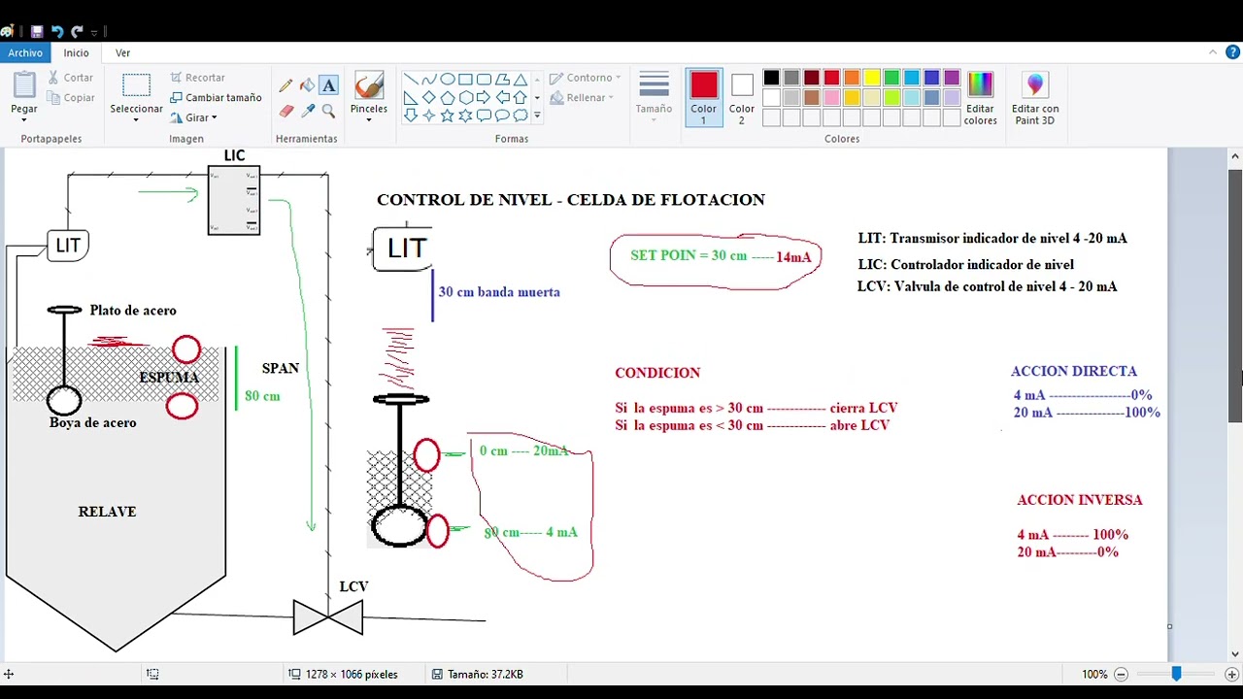Choose the Five-point star shape
This screenshot has height=699, width=1243.
[x=447, y=116]
